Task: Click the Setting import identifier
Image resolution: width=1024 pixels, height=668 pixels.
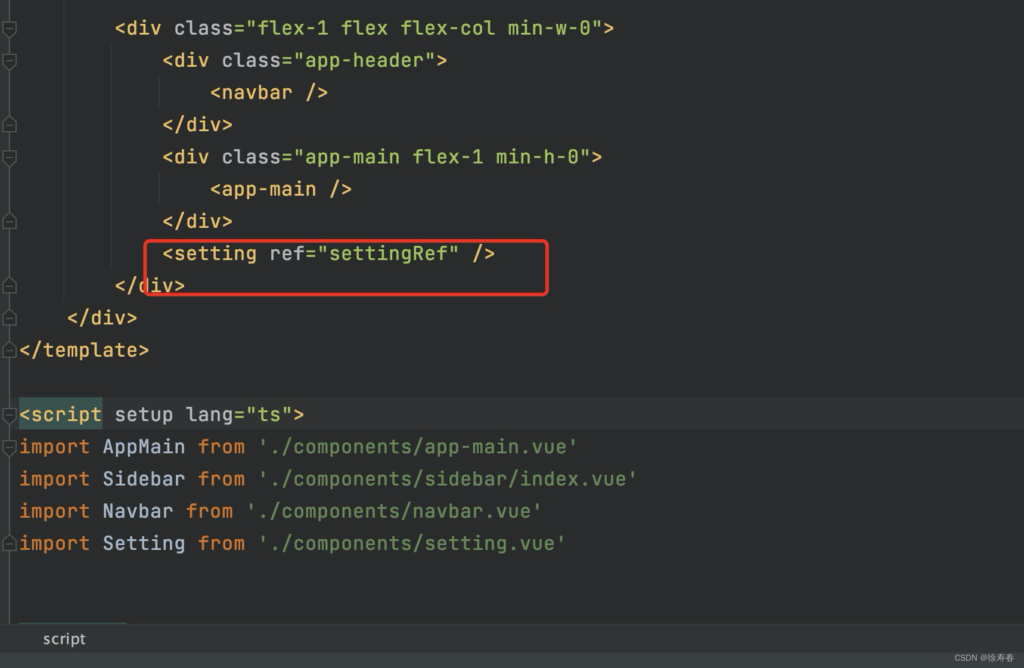Action: click(x=144, y=544)
